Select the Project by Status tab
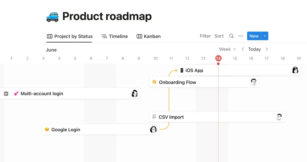The height and width of the screenshot is (162, 307). (70, 36)
